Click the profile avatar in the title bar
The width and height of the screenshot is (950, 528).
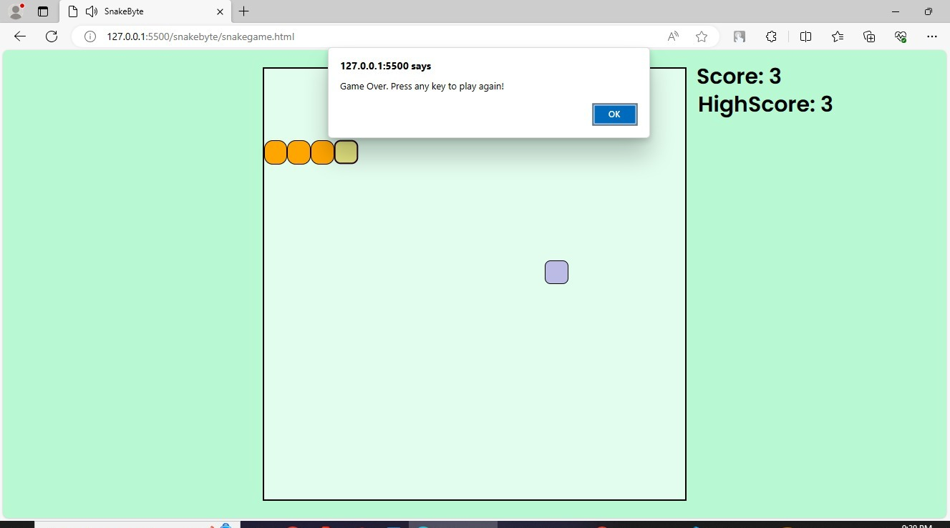point(15,11)
